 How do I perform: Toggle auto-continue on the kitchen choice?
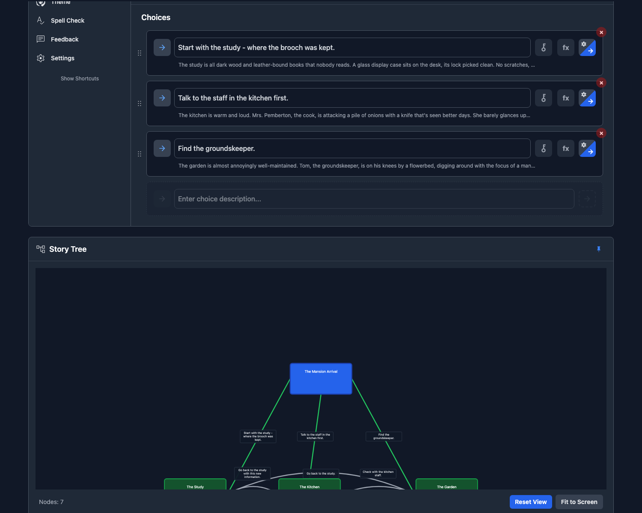tap(587, 98)
